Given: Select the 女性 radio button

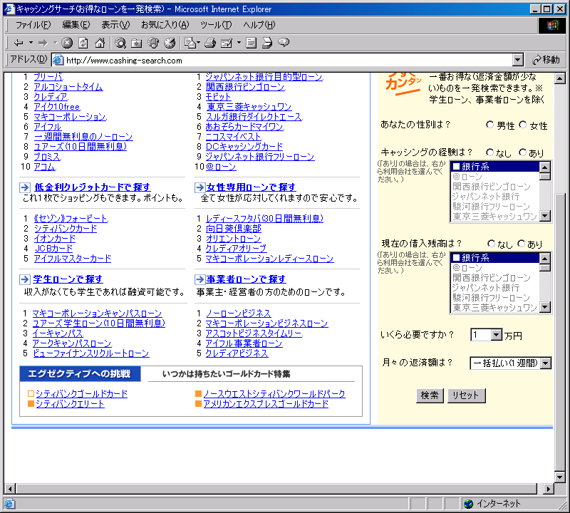Looking at the screenshot, I should pyautogui.click(x=523, y=125).
